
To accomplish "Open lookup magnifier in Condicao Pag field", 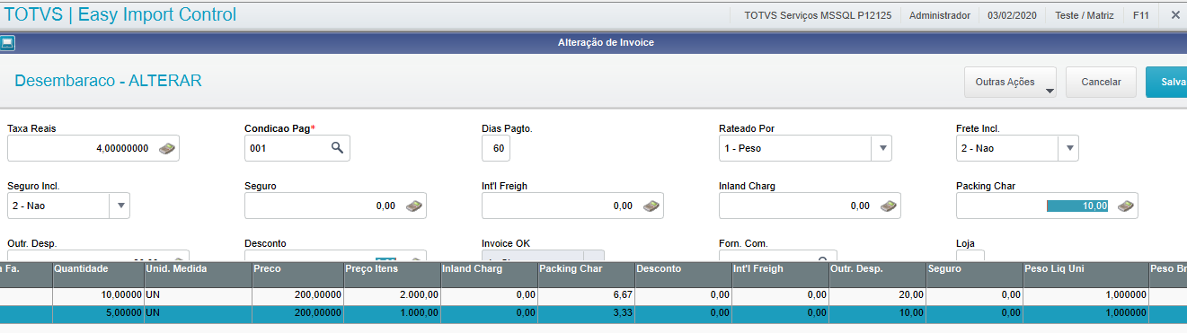I will point(337,148).
